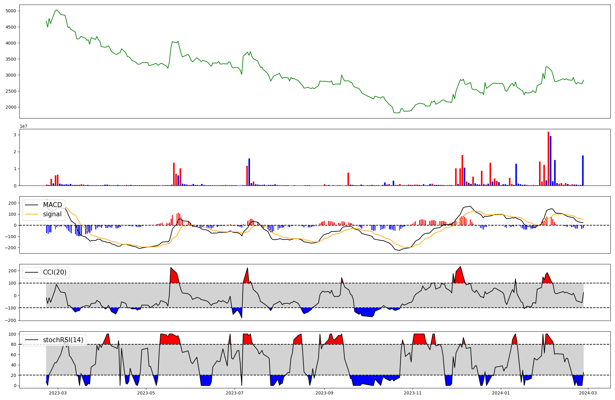This screenshot has height=400, width=615.
Task: Click the CCI(20) legend label
Action: tap(55, 273)
